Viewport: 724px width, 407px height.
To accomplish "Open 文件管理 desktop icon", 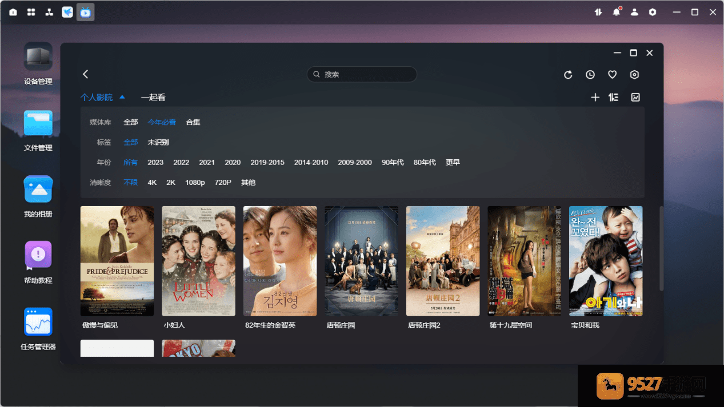I will (x=38, y=131).
